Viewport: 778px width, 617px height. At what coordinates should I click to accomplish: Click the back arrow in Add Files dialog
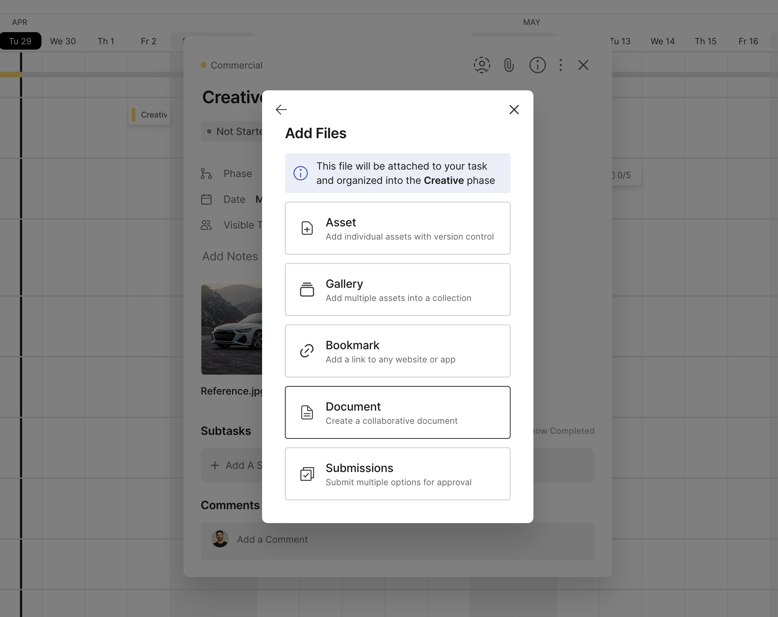tap(281, 109)
